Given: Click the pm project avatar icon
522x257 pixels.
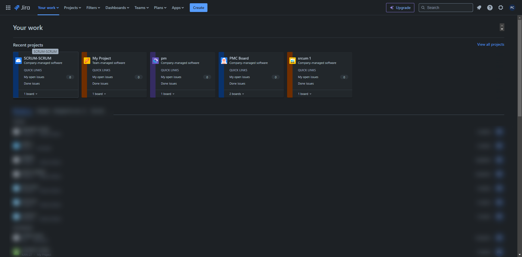Looking at the screenshot, I should click(x=156, y=61).
